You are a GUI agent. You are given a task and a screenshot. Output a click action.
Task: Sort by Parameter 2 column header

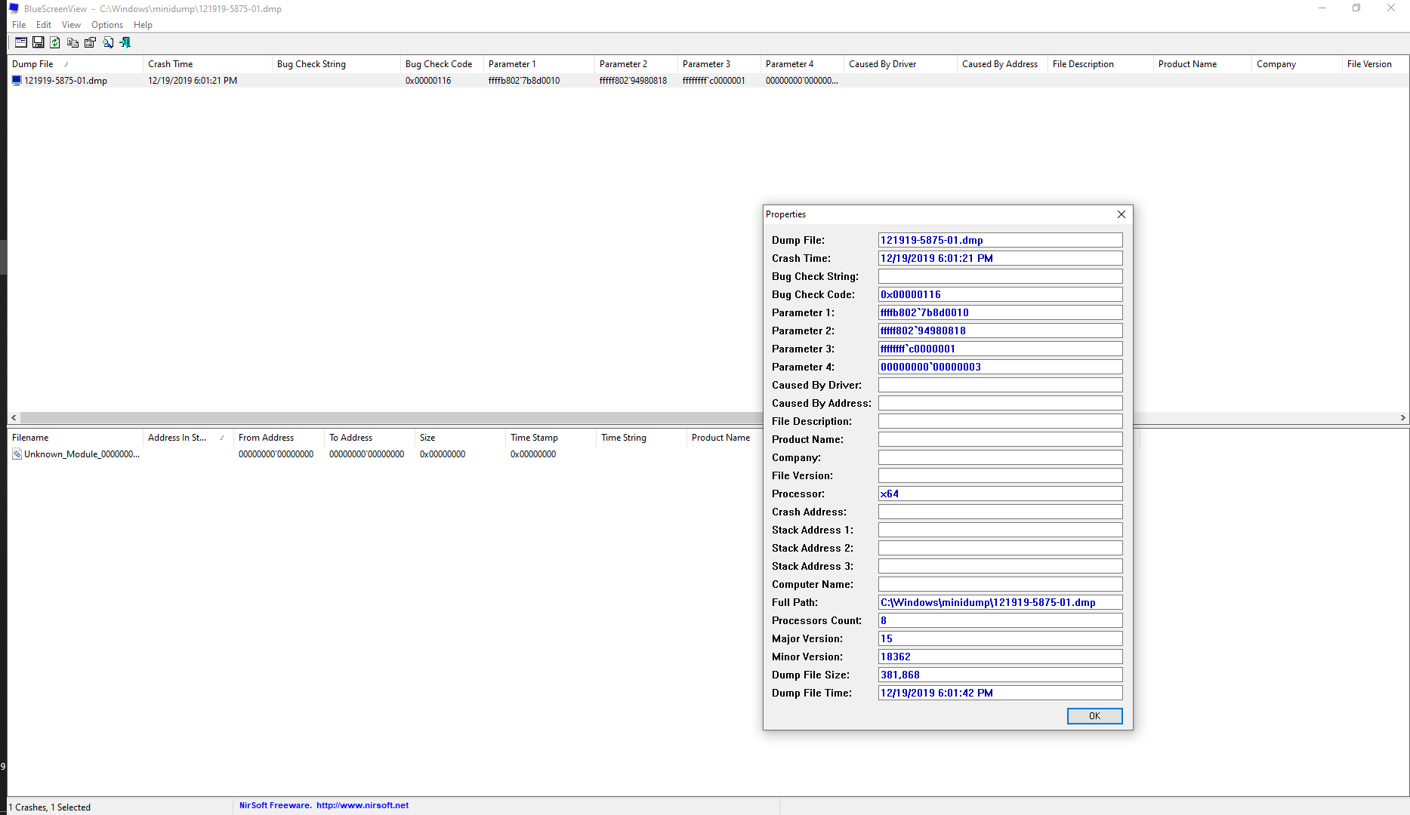click(636, 64)
